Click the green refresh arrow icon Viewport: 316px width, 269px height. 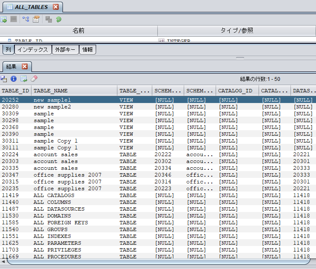point(59,19)
